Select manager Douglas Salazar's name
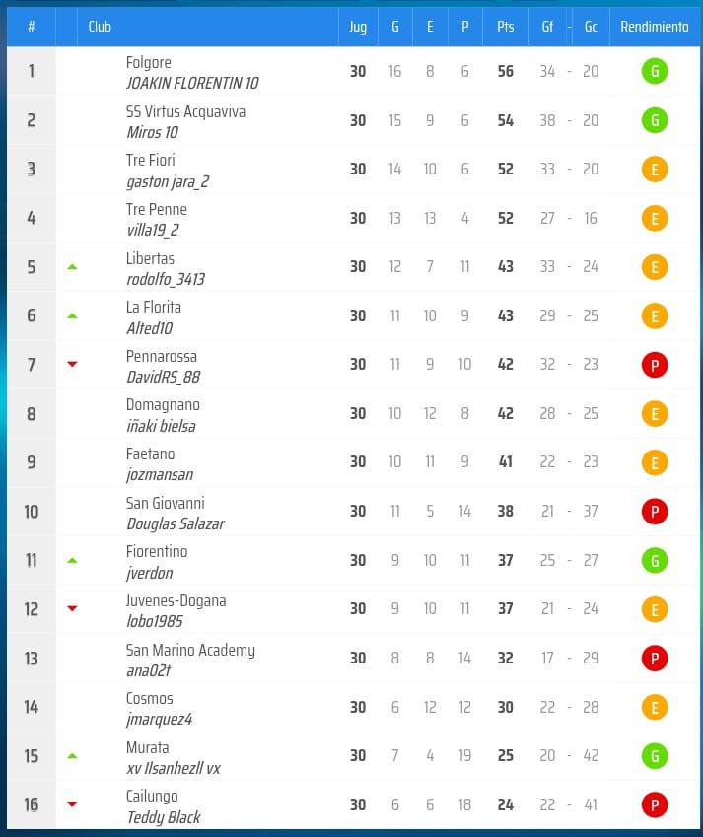Screen dimensions: 703x837 (176, 523)
